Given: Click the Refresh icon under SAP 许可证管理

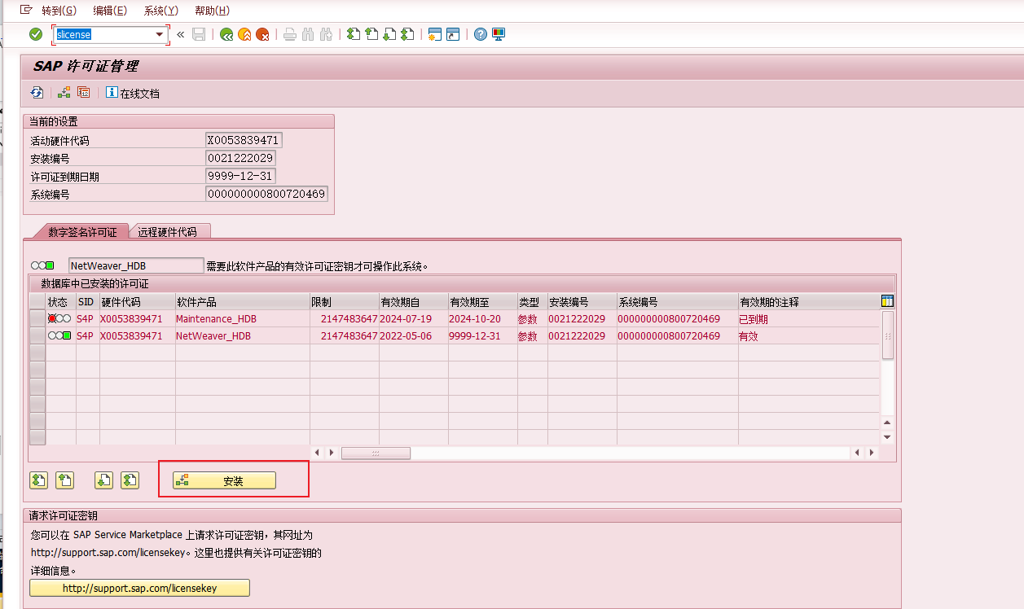Looking at the screenshot, I should (x=37, y=93).
